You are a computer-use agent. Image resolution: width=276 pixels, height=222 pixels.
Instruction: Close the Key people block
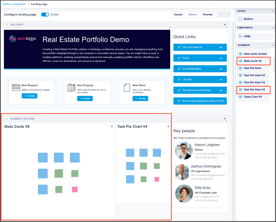226,121
